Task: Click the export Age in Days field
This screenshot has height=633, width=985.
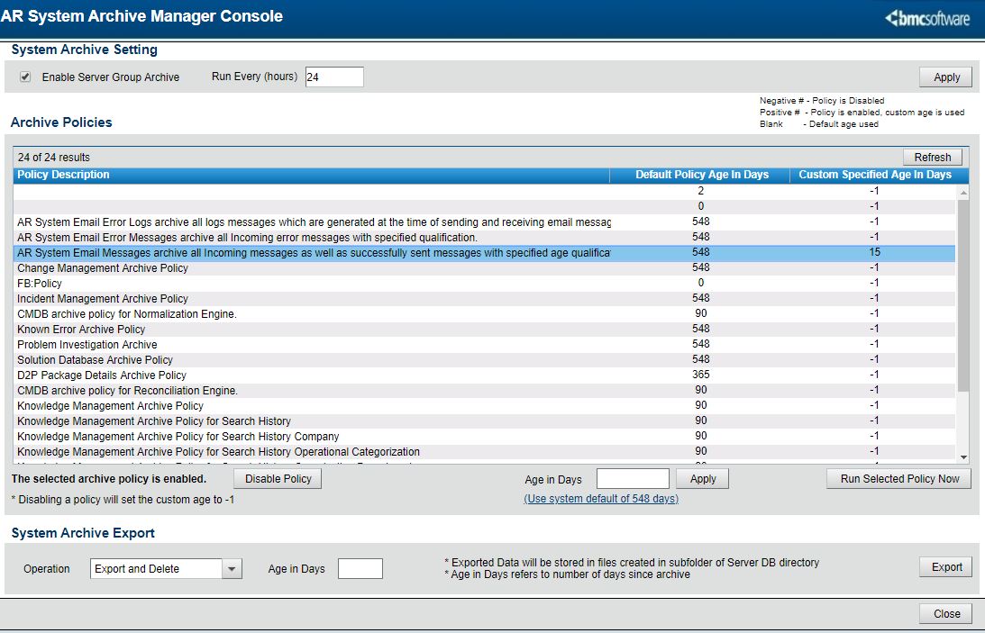Action: pos(360,569)
